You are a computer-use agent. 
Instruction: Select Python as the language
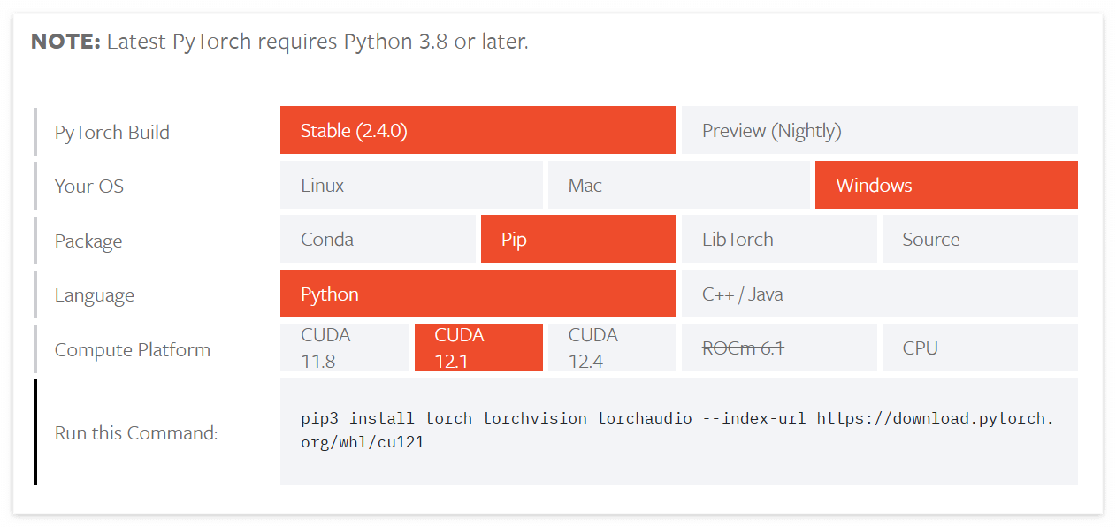coord(478,293)
